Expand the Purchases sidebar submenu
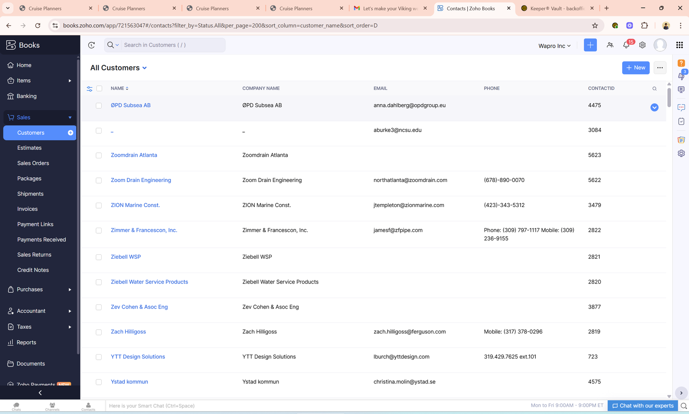The width and height of the screenshot is (689, 414). tap(70, 290)
